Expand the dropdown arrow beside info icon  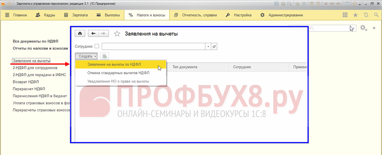coord(359,4)
